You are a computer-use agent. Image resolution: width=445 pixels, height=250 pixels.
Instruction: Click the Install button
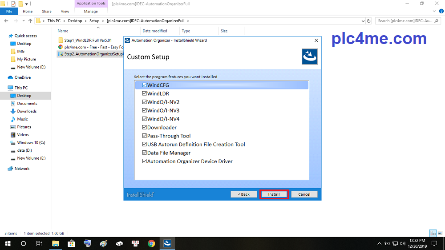coord(274,194)
